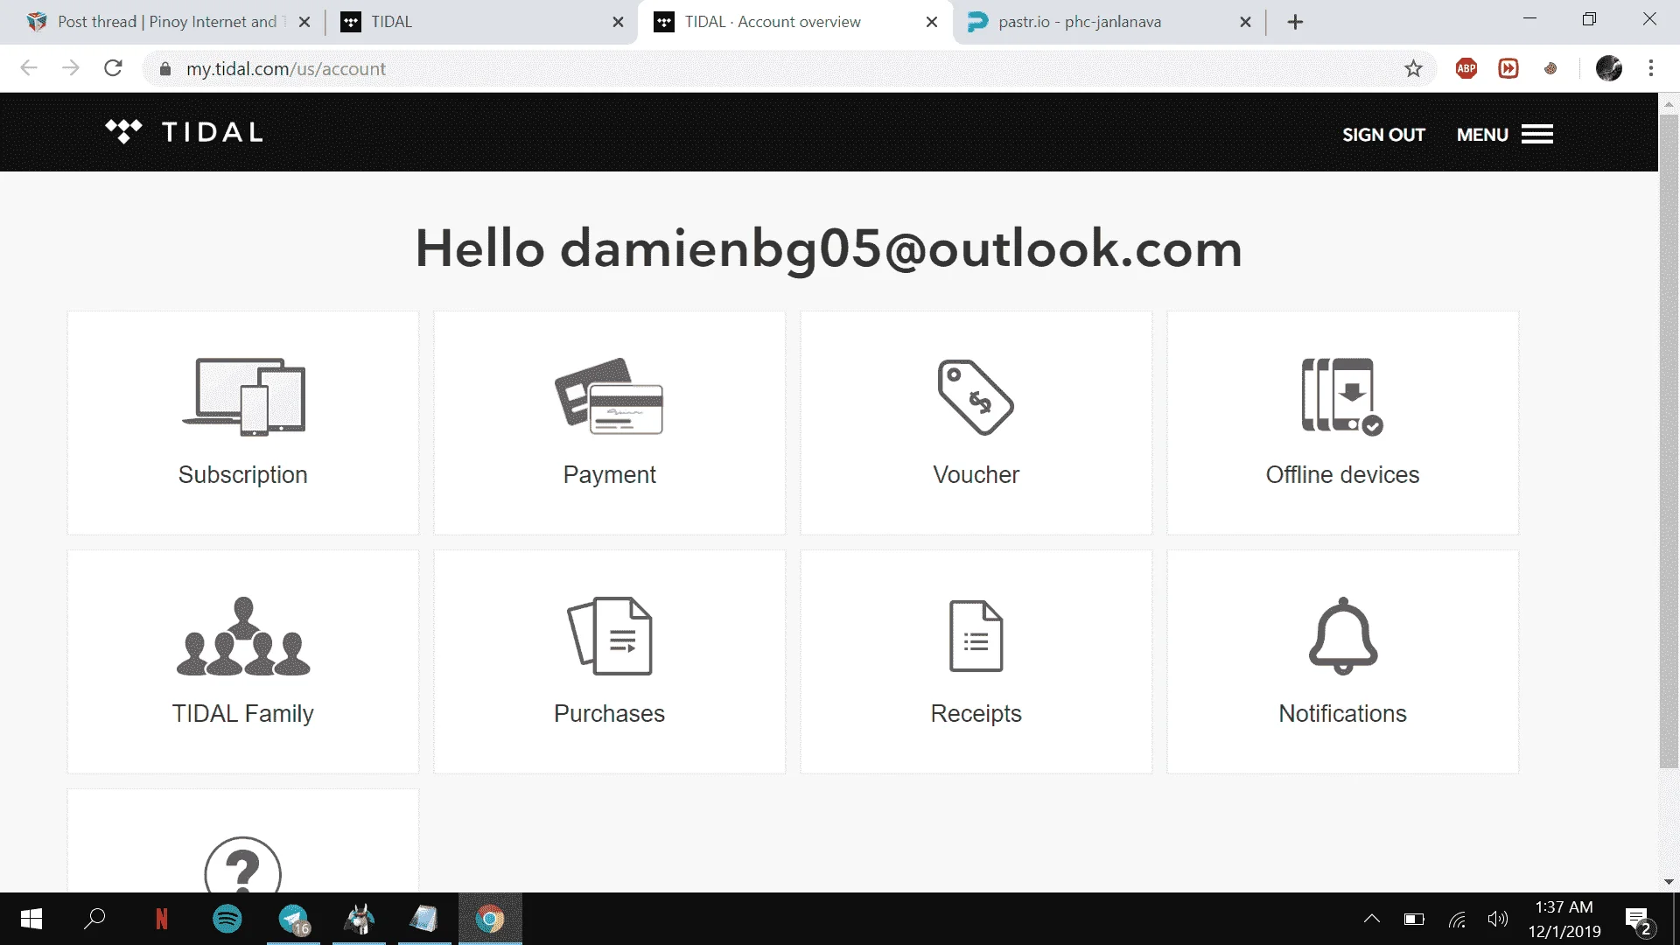
Task: Open the Offline devices label link
Action: click(x=1342, y=474)
